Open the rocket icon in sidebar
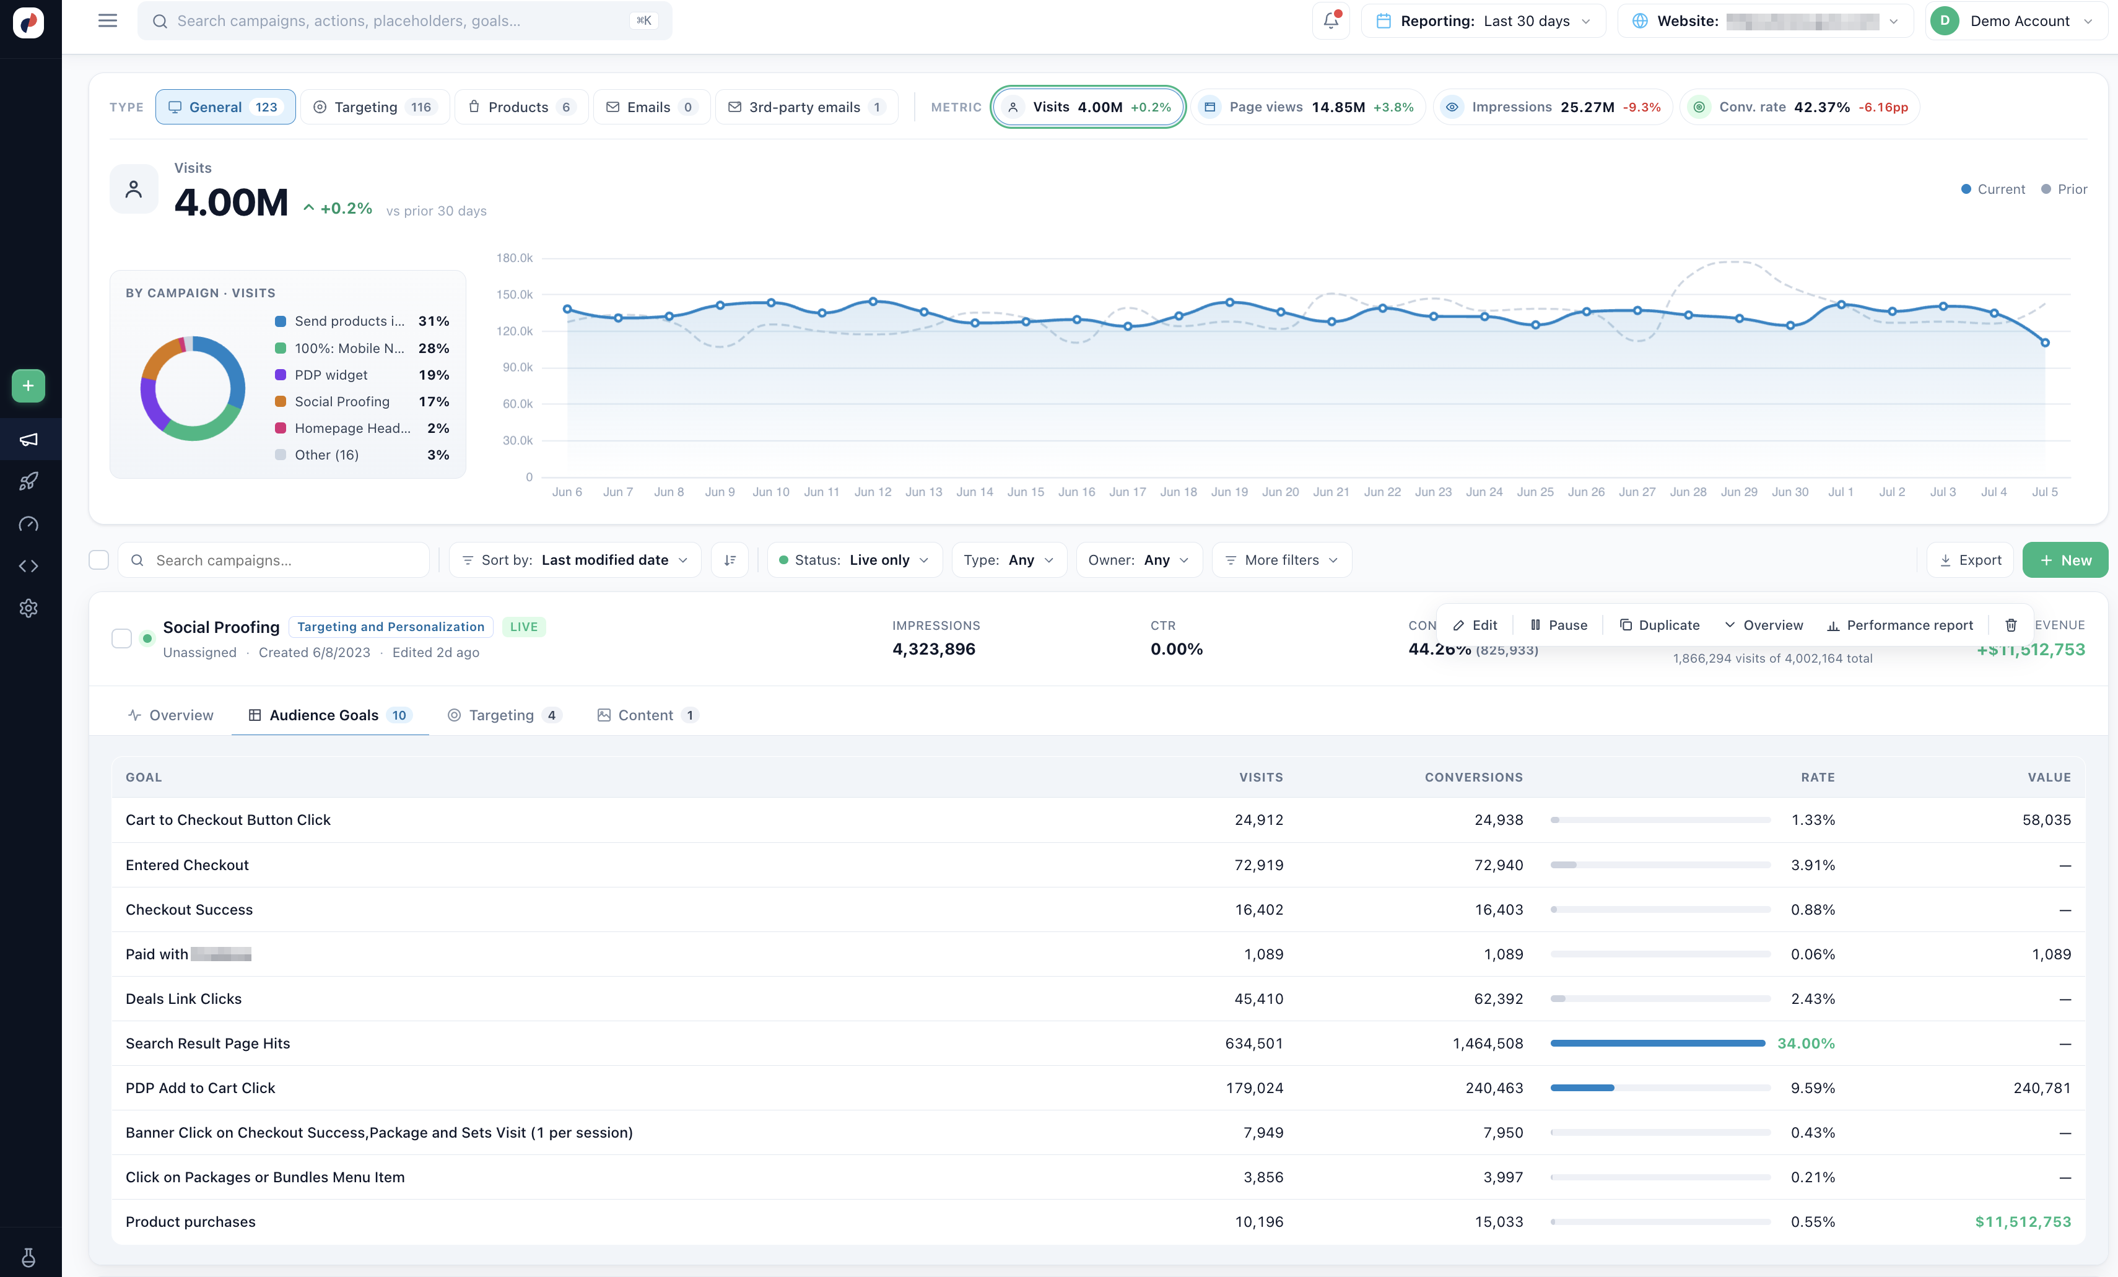 28,481
